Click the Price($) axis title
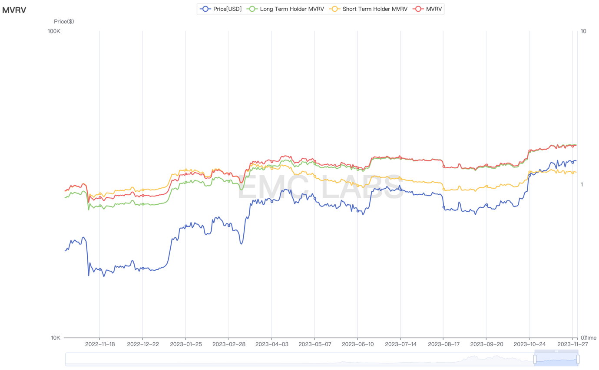 coord(64,21)
